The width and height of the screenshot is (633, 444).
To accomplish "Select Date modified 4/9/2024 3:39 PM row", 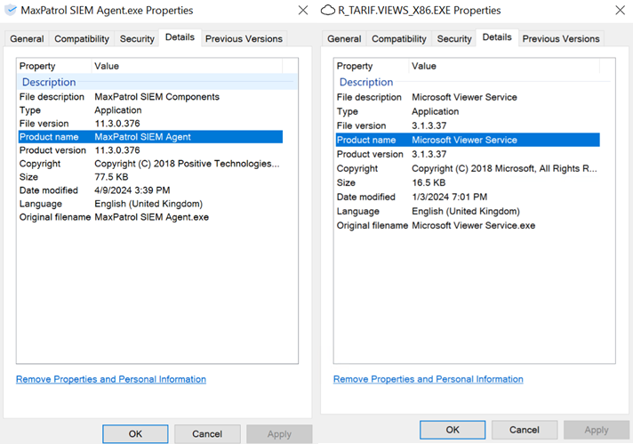I will tap(150, 190).
